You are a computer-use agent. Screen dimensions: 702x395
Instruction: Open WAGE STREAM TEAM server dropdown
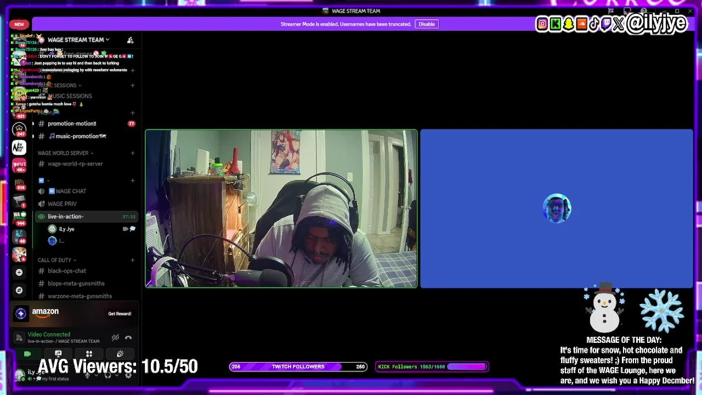78,40
